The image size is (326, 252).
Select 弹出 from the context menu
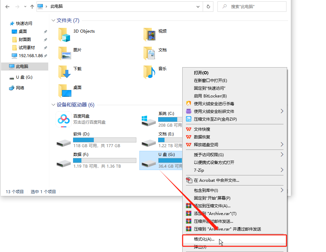[200, 247]
